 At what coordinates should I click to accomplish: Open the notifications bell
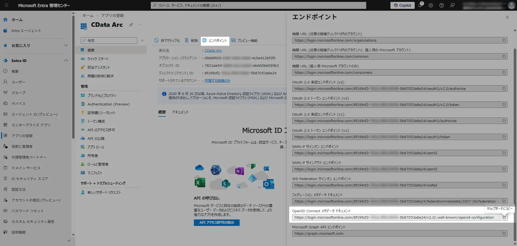[420, 5]
